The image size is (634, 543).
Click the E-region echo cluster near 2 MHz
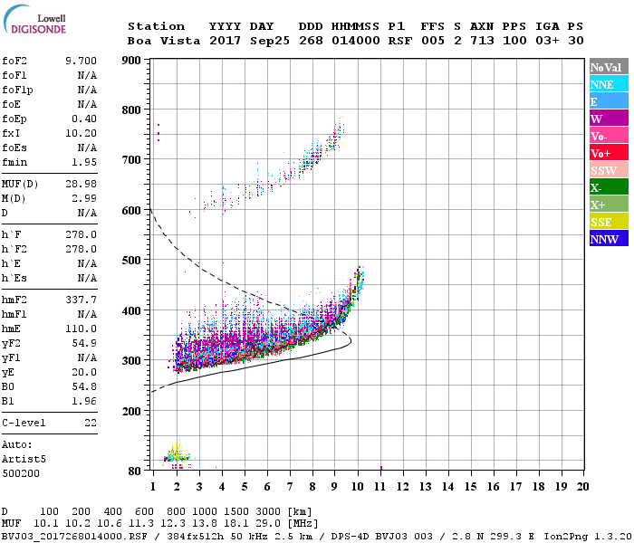click(177, 455)
